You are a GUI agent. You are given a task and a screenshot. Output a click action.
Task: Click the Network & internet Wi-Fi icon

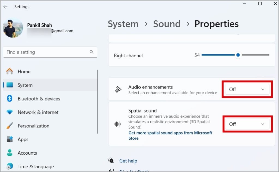pos(10,112)
